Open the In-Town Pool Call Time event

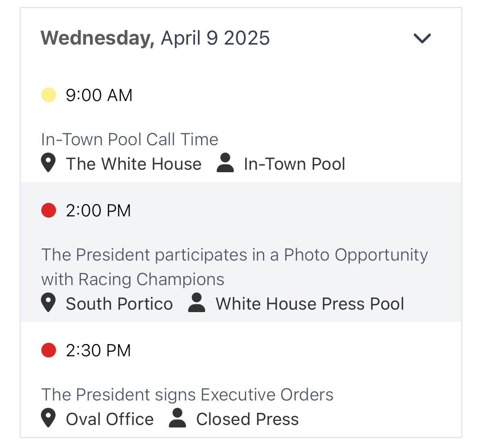(x=130, y=139)
